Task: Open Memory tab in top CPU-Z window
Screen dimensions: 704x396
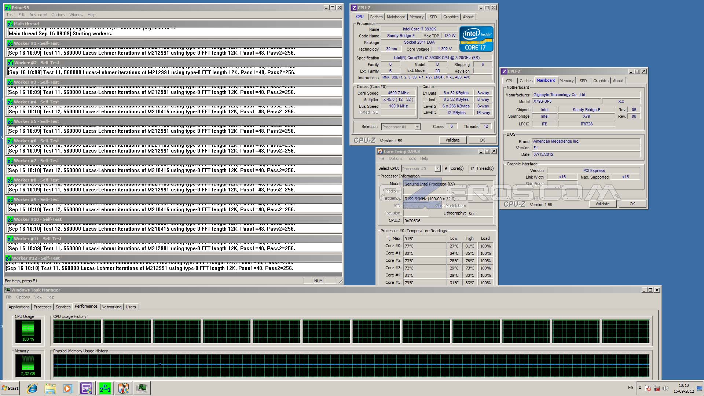Action: point(416,17)
